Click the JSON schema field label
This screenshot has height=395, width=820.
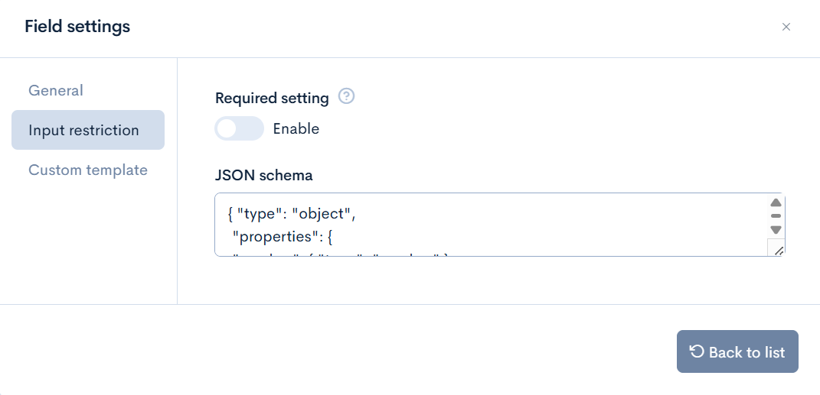click(x=264, y=175)
